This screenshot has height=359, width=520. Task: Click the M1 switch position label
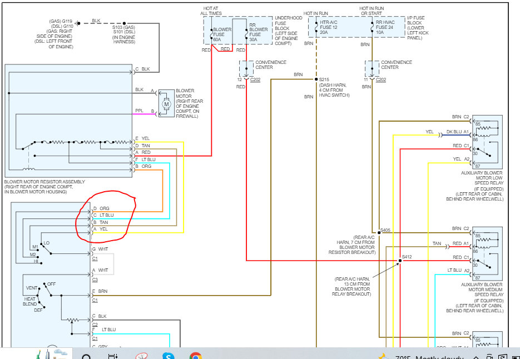tap(36, 247)
